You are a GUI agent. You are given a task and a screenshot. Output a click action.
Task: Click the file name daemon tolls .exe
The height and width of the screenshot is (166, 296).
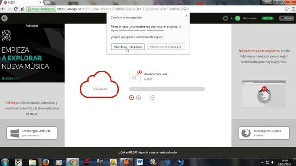click(x=156, y=74)
